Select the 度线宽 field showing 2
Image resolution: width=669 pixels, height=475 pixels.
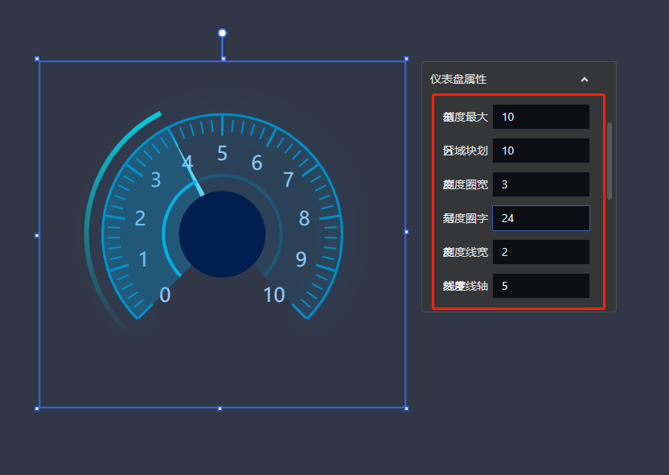click(540, 252)
